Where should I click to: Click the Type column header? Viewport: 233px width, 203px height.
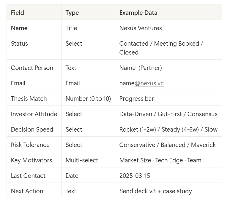pos(72,13)
